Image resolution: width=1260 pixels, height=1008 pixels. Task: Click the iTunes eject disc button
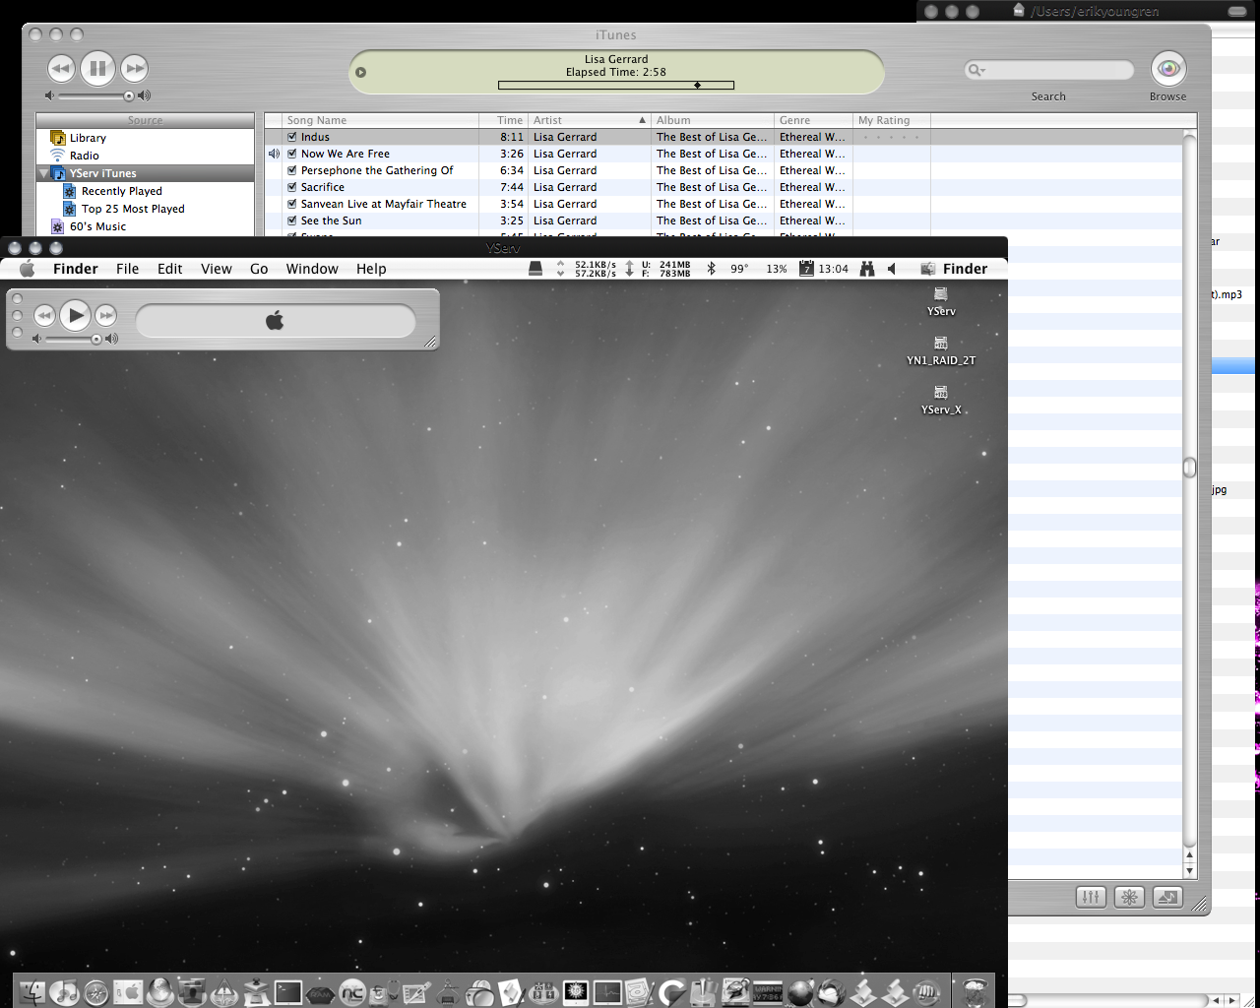point(1167,897)
